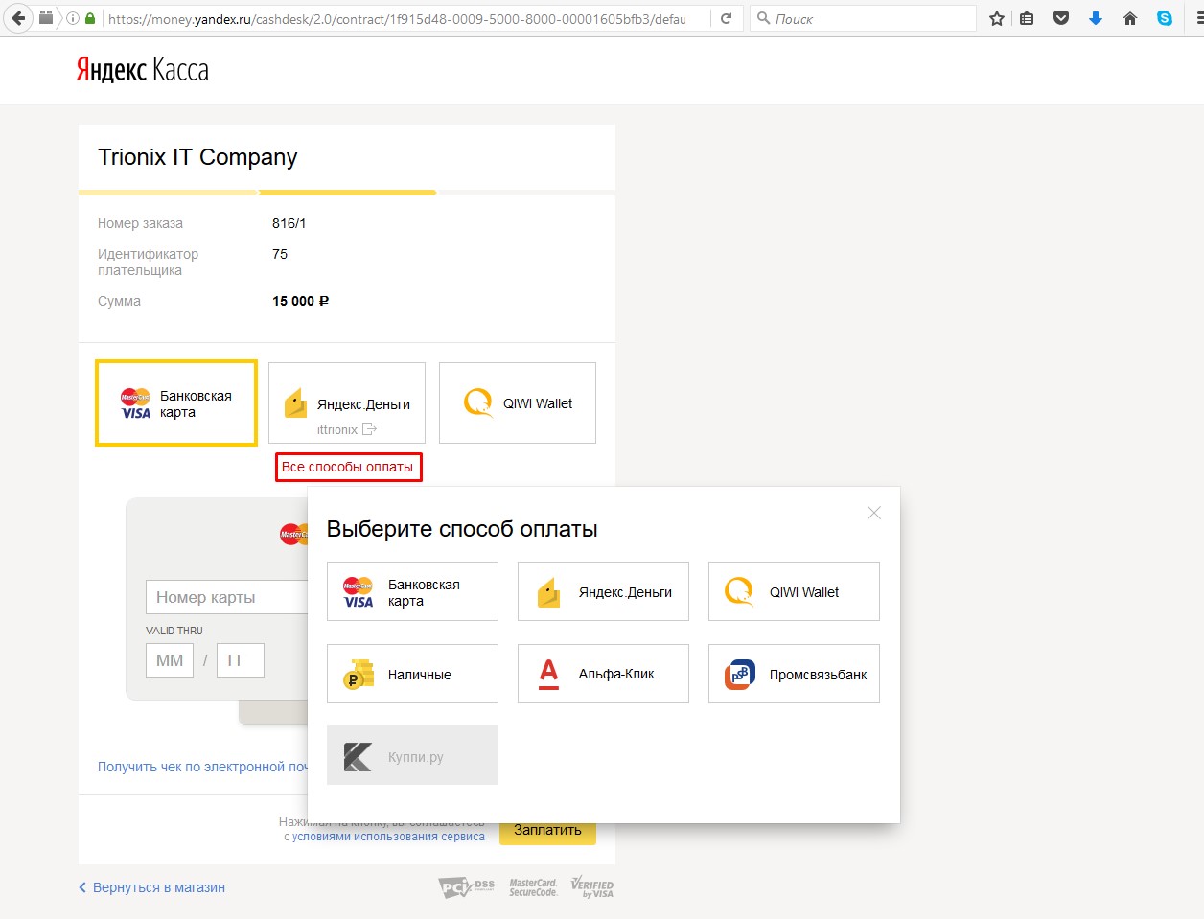
Task: Open the Все способы оплаты link
Action: point(348,467)
